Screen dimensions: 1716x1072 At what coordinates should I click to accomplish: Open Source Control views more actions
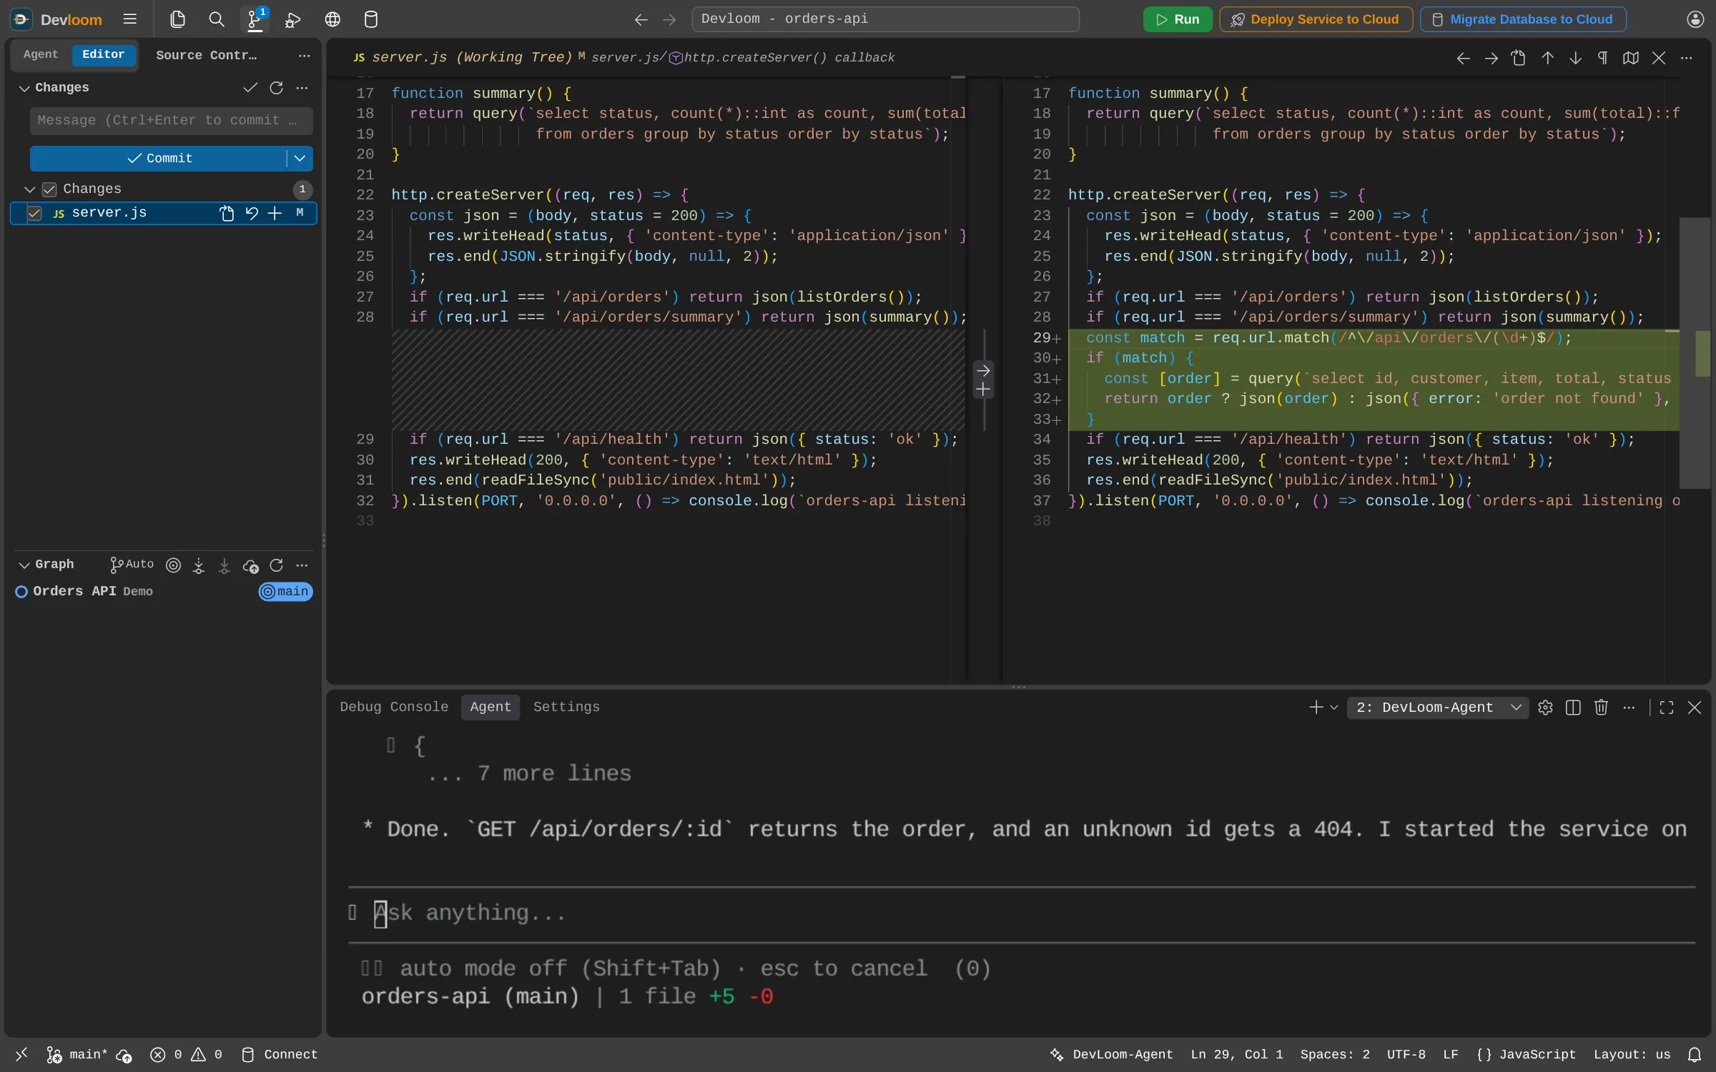[304, 56]
